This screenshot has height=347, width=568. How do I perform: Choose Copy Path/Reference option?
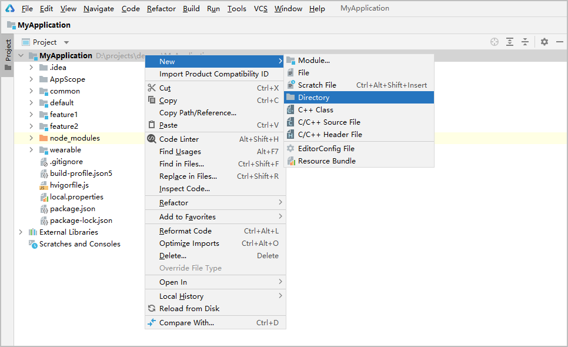point(216,113)
